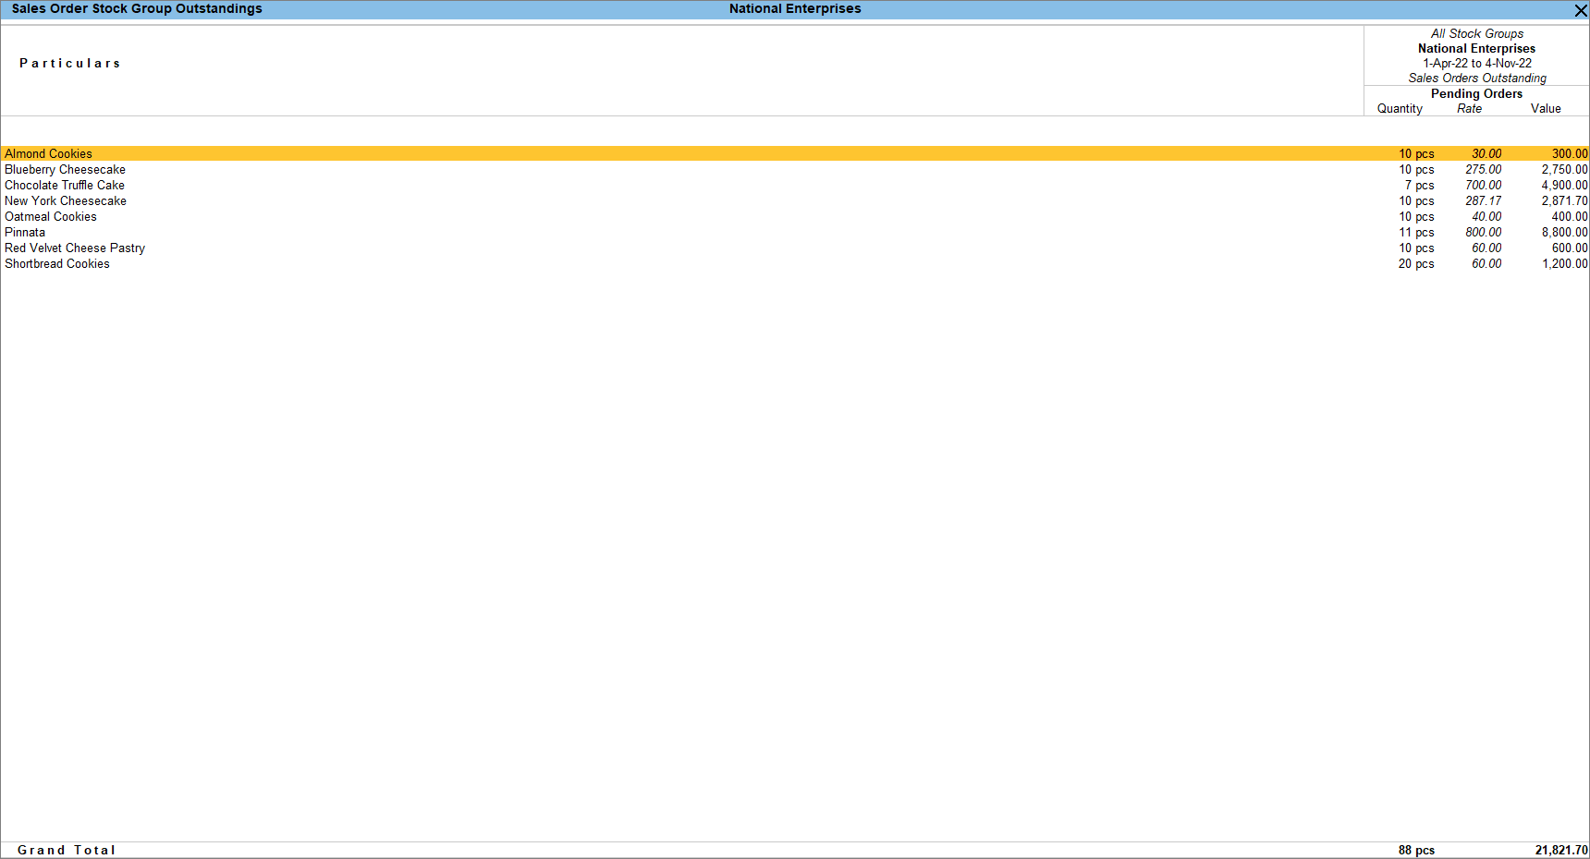Screen dimensions: 1590x859
Task: Click the date range 1-Apr-22 to 4-Nov-22
Action: coord(1477,64)
